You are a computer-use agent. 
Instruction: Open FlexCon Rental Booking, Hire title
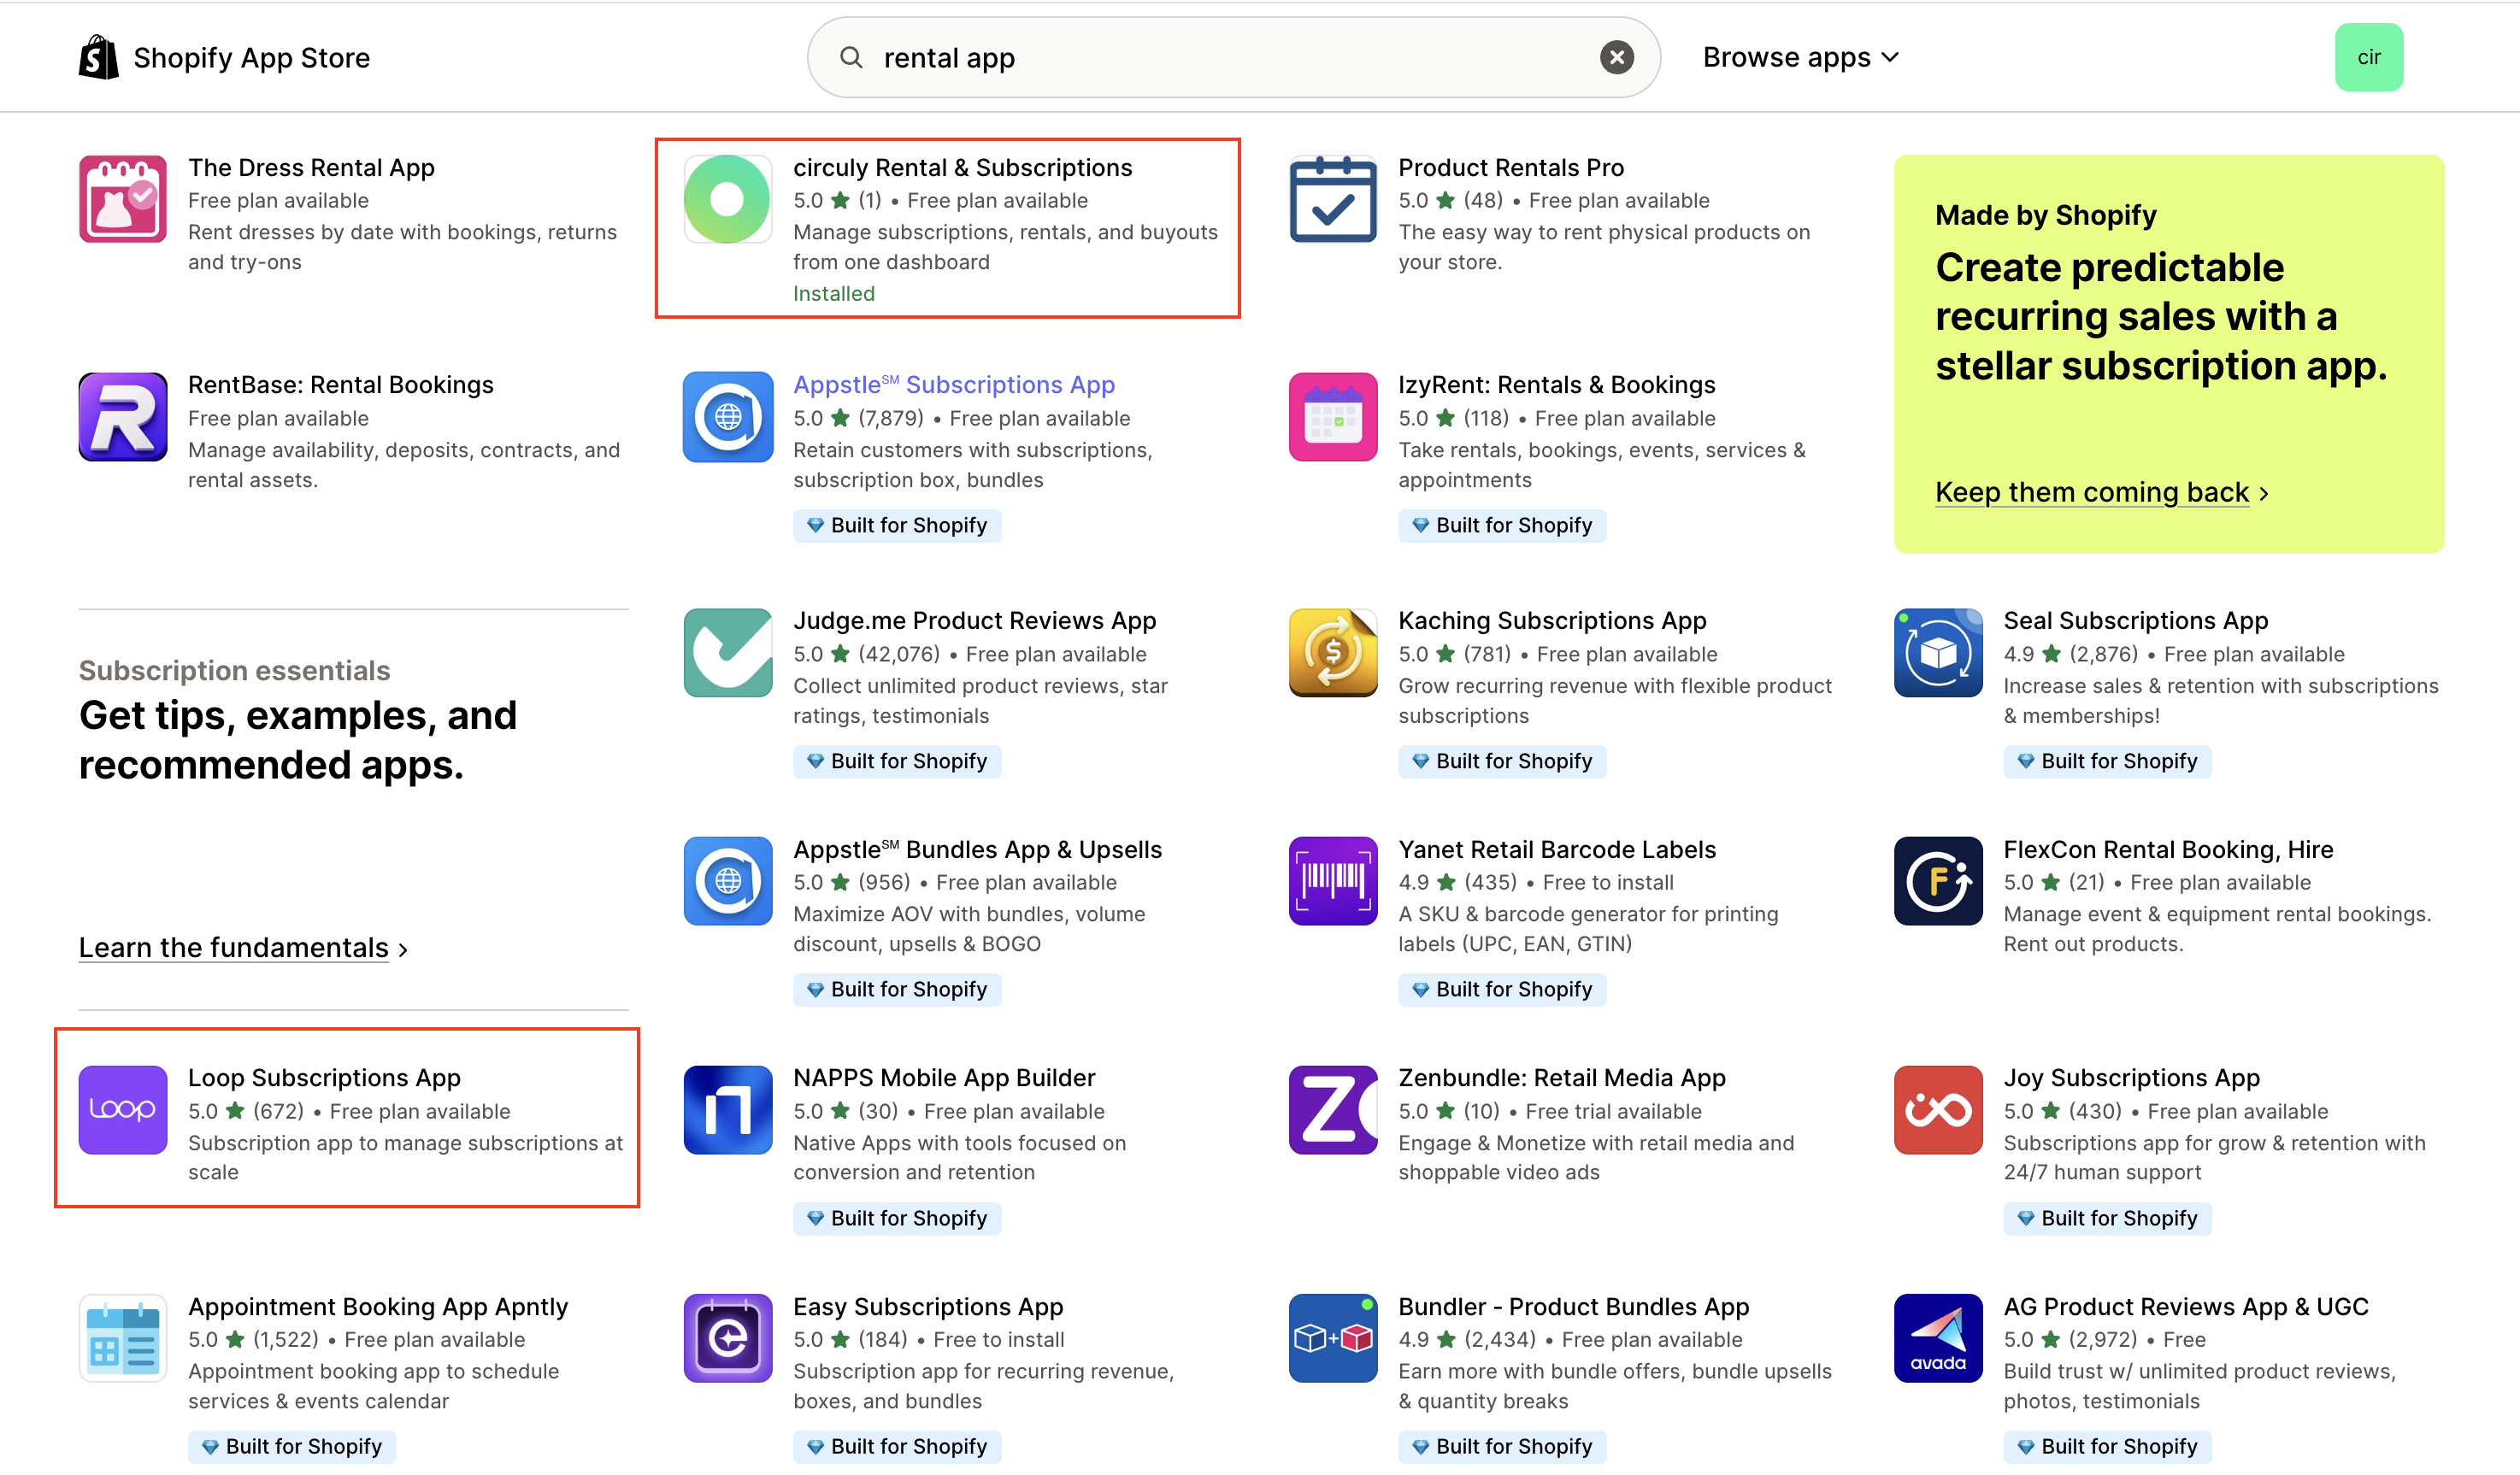point(2168,849)
